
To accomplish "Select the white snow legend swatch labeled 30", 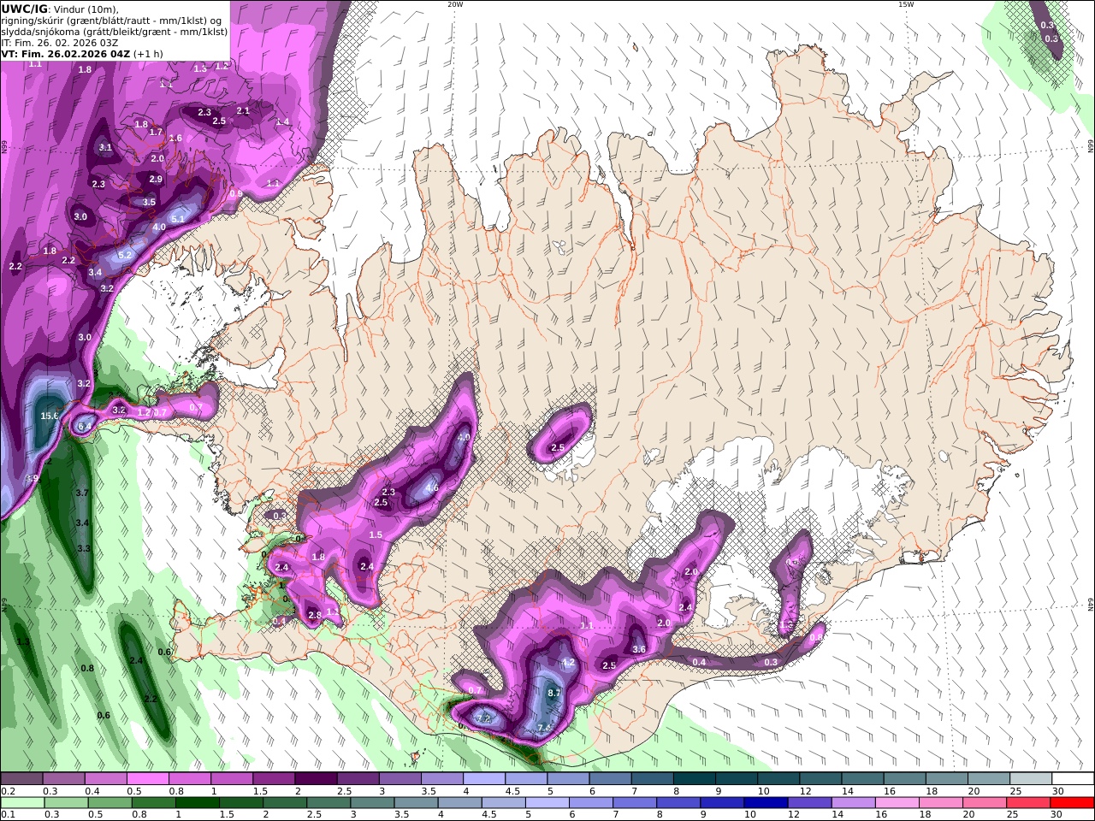I will click(x=1072, y=778).
